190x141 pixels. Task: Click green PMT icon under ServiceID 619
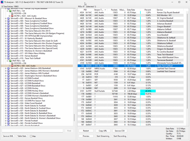point(10,61)
